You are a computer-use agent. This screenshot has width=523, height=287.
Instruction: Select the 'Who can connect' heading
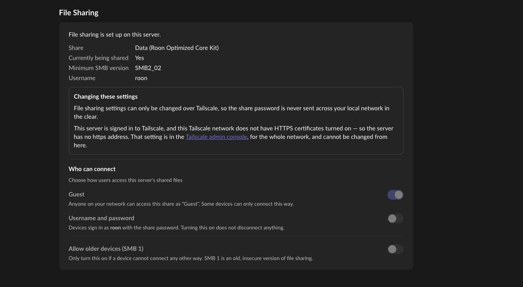(92, 169)
